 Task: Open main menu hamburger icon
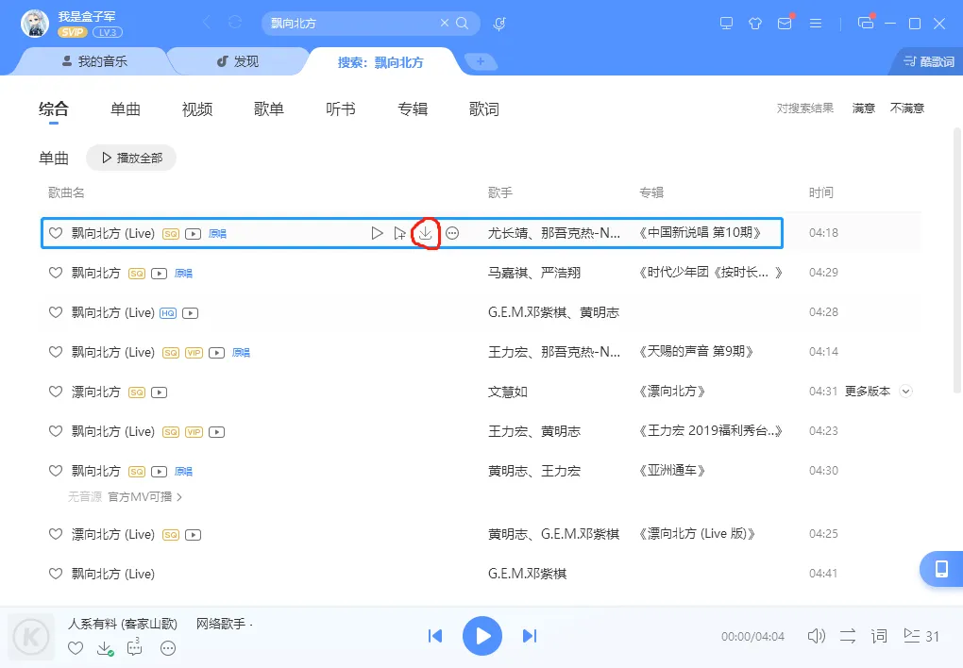[816, 24]
